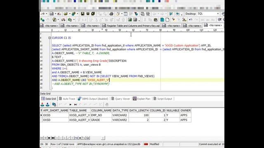Click the blue document icon beside blank page
The image size is (264, 148).
[162, 20]
